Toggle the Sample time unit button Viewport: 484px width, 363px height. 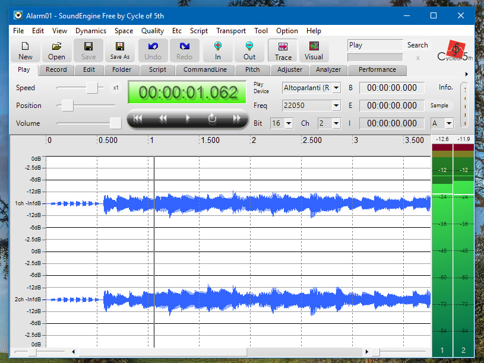(439, 106)
